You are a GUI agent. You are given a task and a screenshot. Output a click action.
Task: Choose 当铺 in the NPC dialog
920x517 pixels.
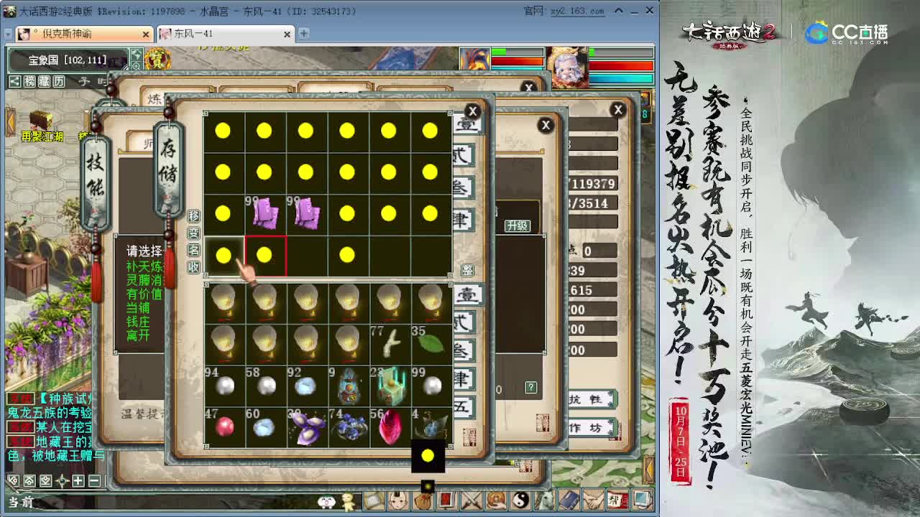138,308
